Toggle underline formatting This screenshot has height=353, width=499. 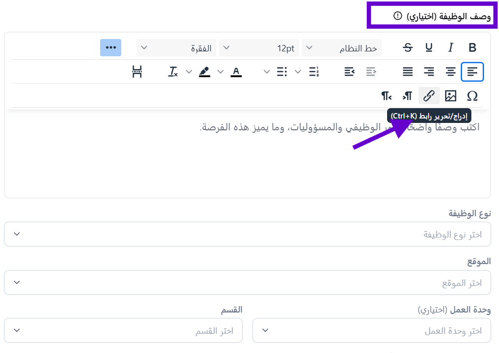point(429,47)
